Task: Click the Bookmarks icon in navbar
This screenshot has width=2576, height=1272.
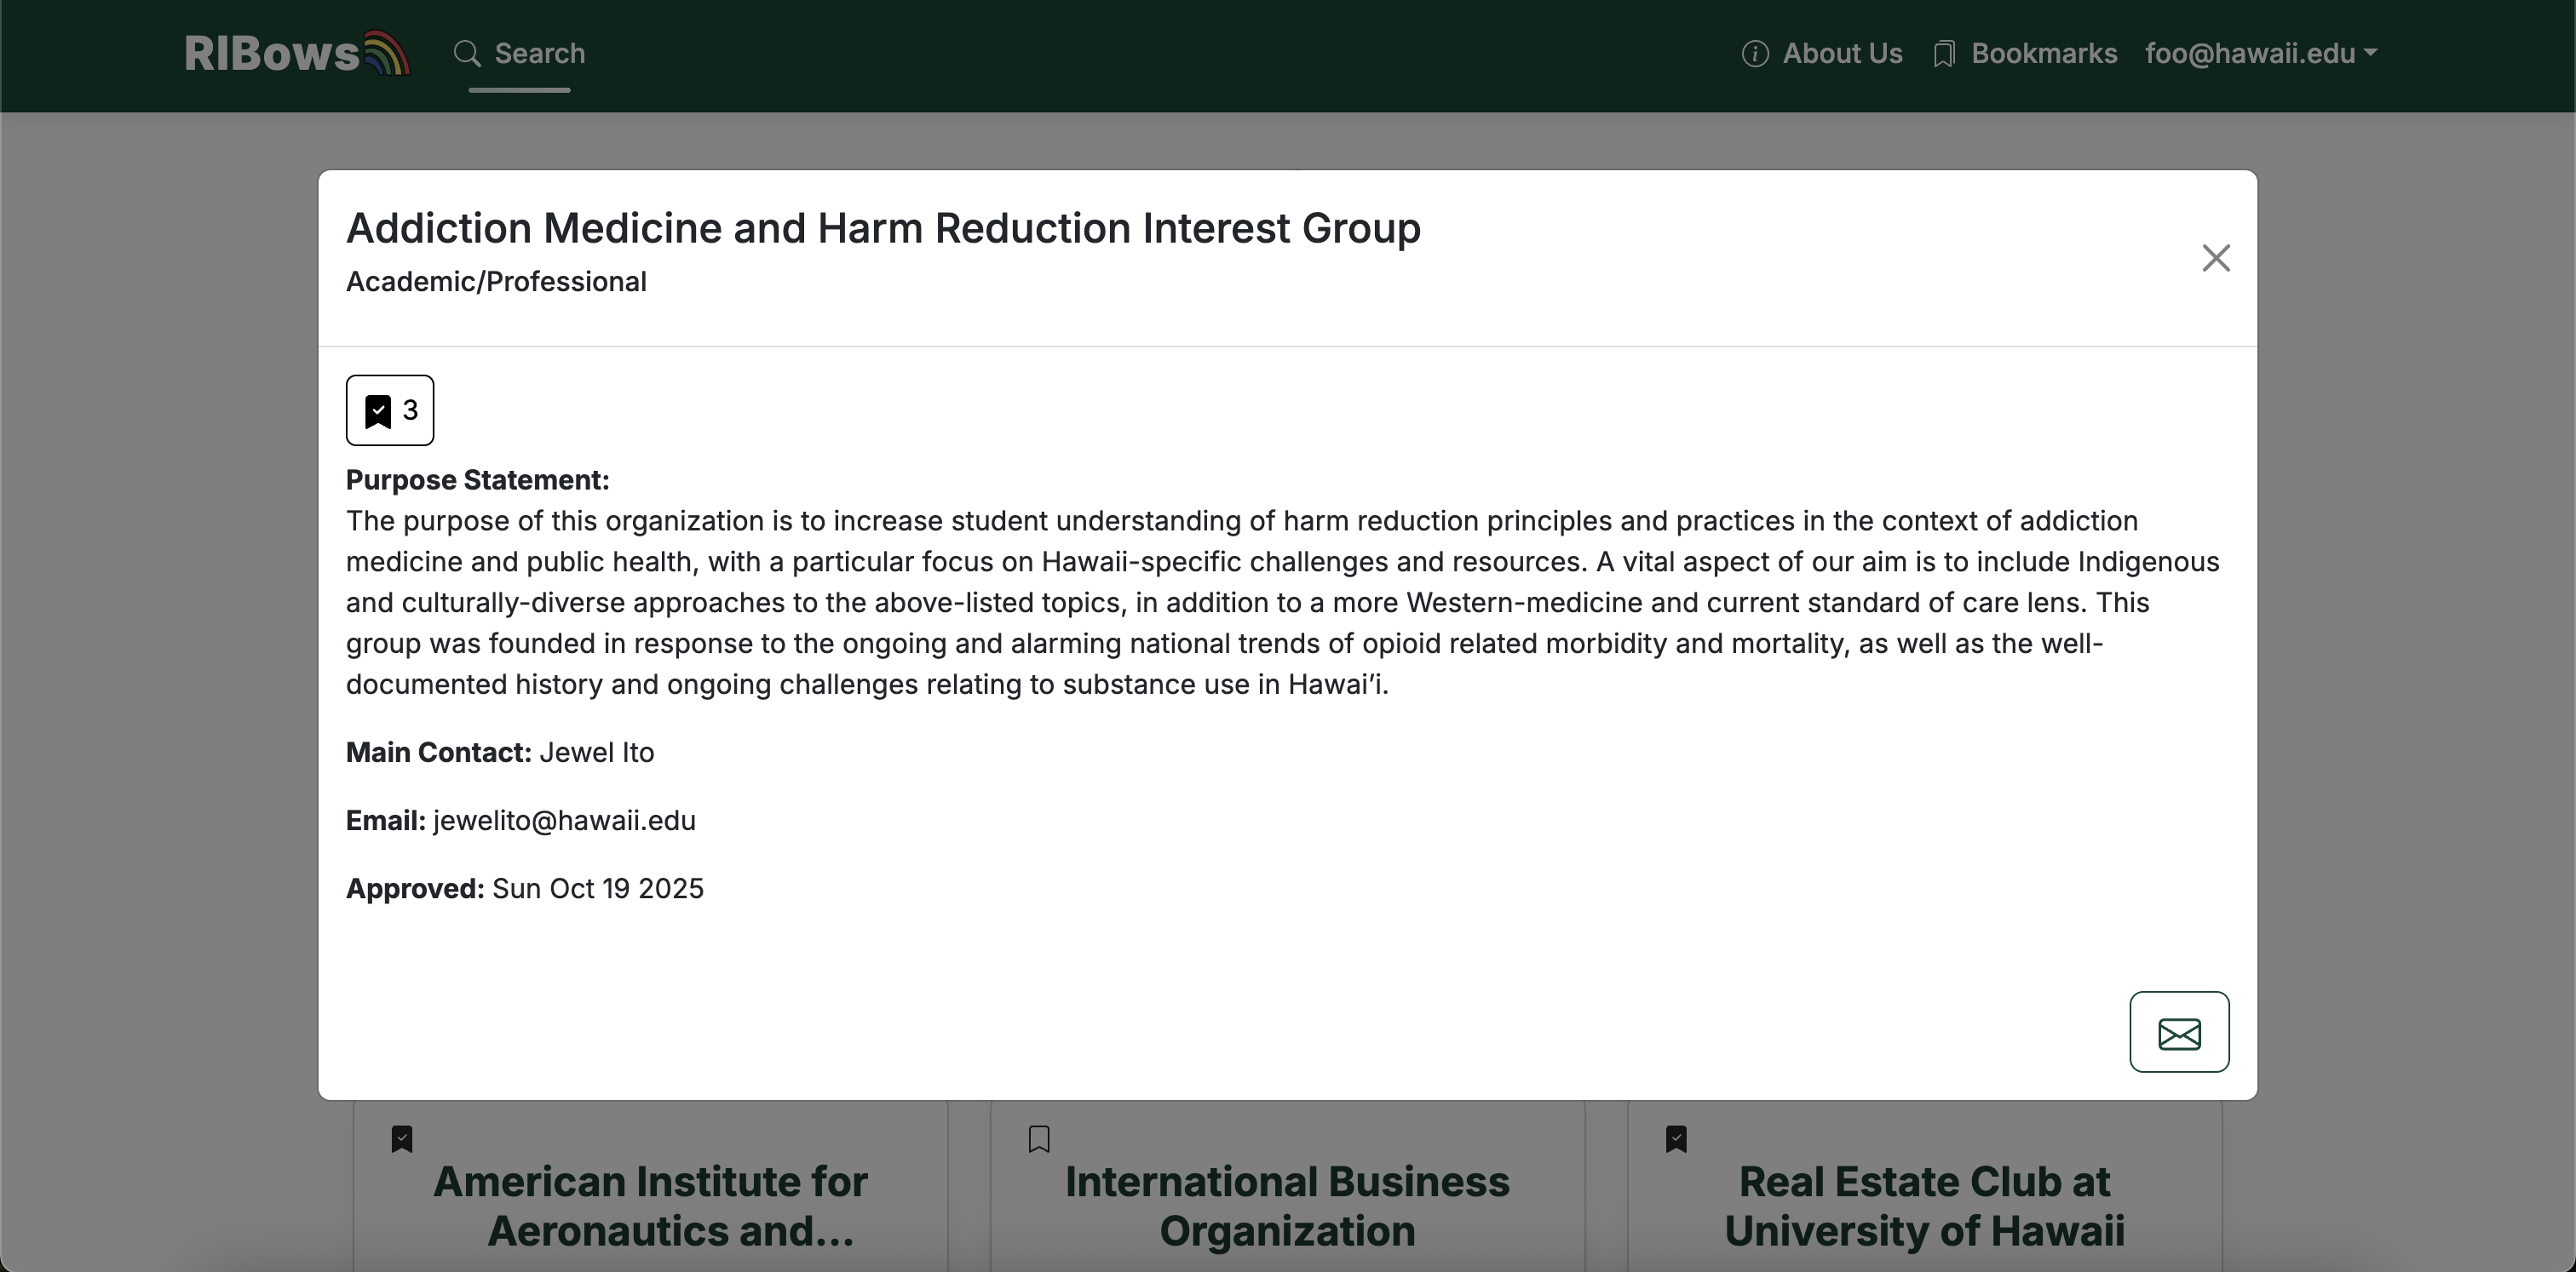Action: [x=1943, y=54]
